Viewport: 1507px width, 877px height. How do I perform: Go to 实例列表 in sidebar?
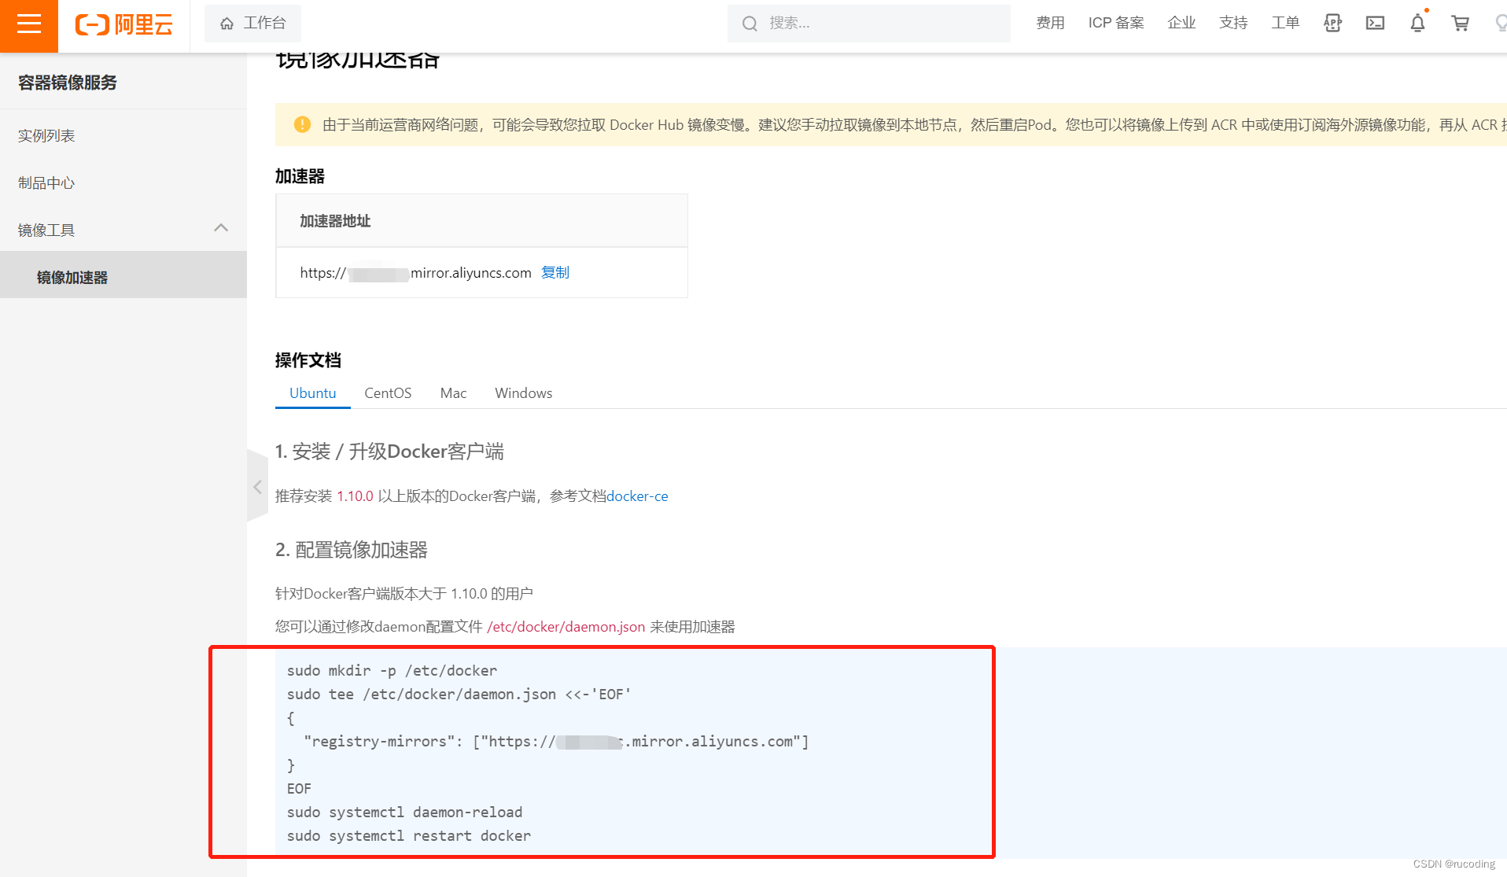click(46, 135)
